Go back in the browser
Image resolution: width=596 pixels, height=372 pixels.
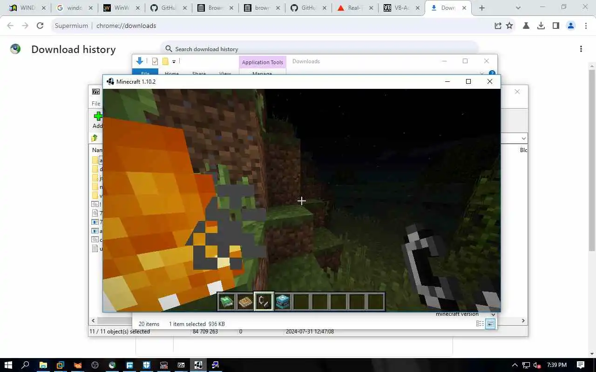[x=10, y=26]
